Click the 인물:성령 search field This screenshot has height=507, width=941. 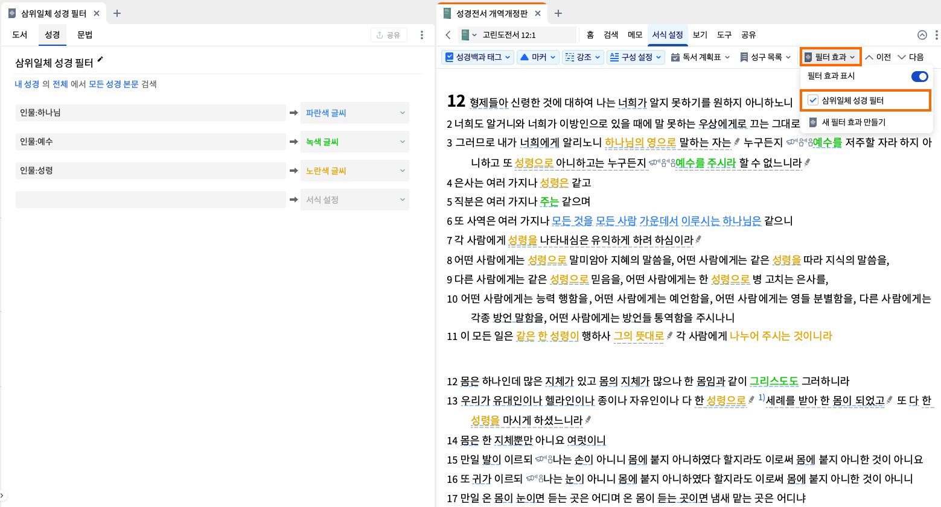[x=151, y=171]
